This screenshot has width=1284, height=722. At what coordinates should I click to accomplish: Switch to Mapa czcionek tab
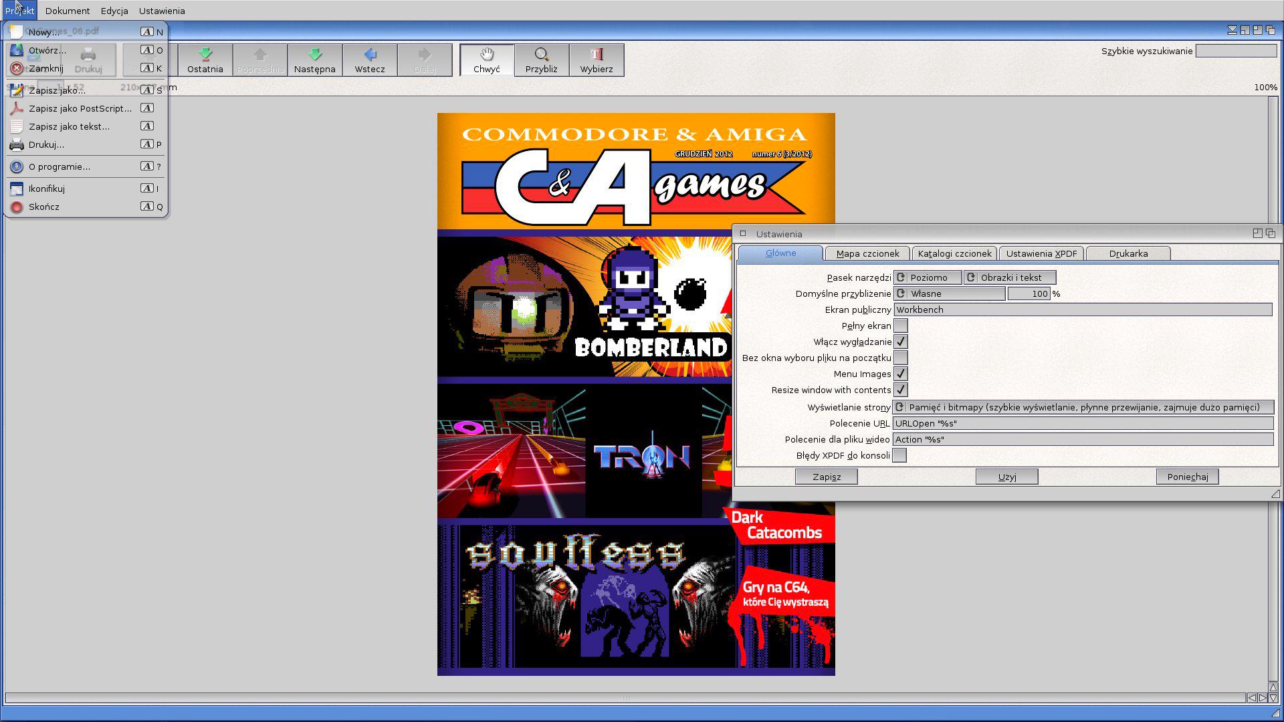pos(867,253)
